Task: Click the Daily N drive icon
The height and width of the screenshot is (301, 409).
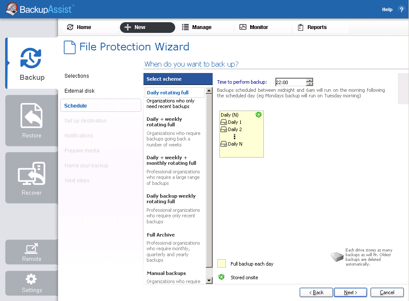Action: [224, 144]
